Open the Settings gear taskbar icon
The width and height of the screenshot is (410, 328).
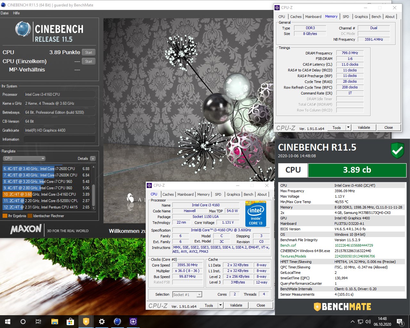[x=102, y=322]
